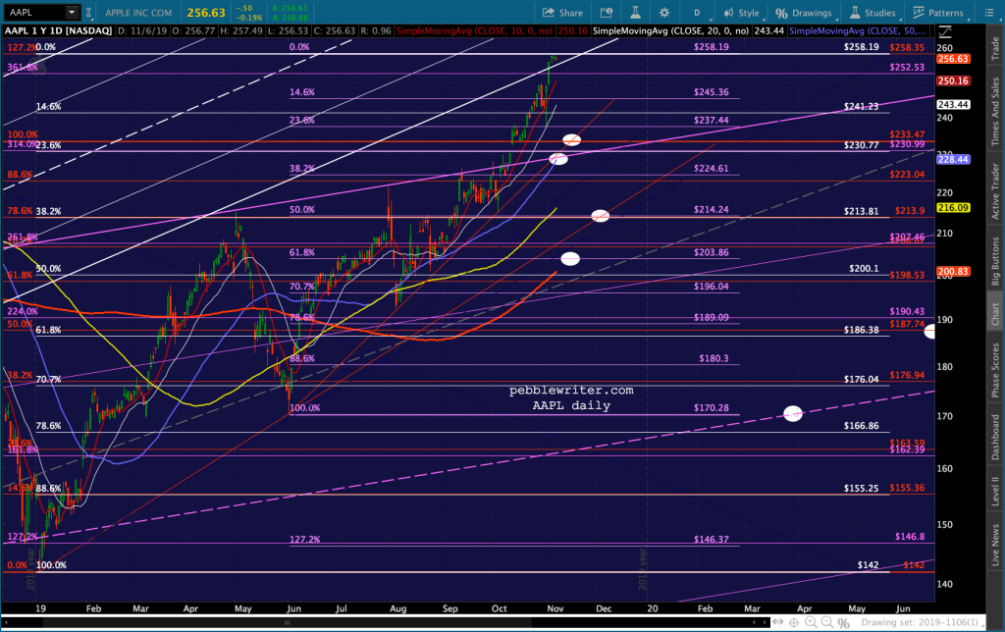Open the Drawings menu
This screenshot has height=632, width=1005.
(x=804, y=13)
